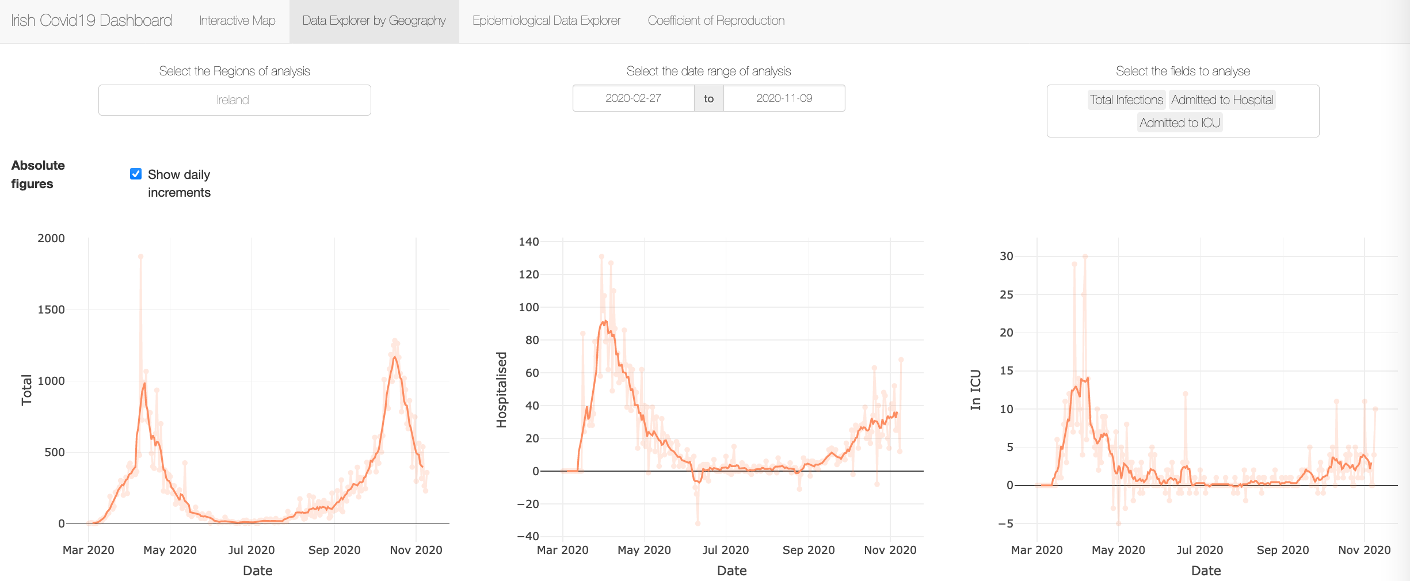The height and width of the screenshot is (581, 1410).
Task: Open the fields to analyse dropdown
Action: click(x=1183, y=111)
